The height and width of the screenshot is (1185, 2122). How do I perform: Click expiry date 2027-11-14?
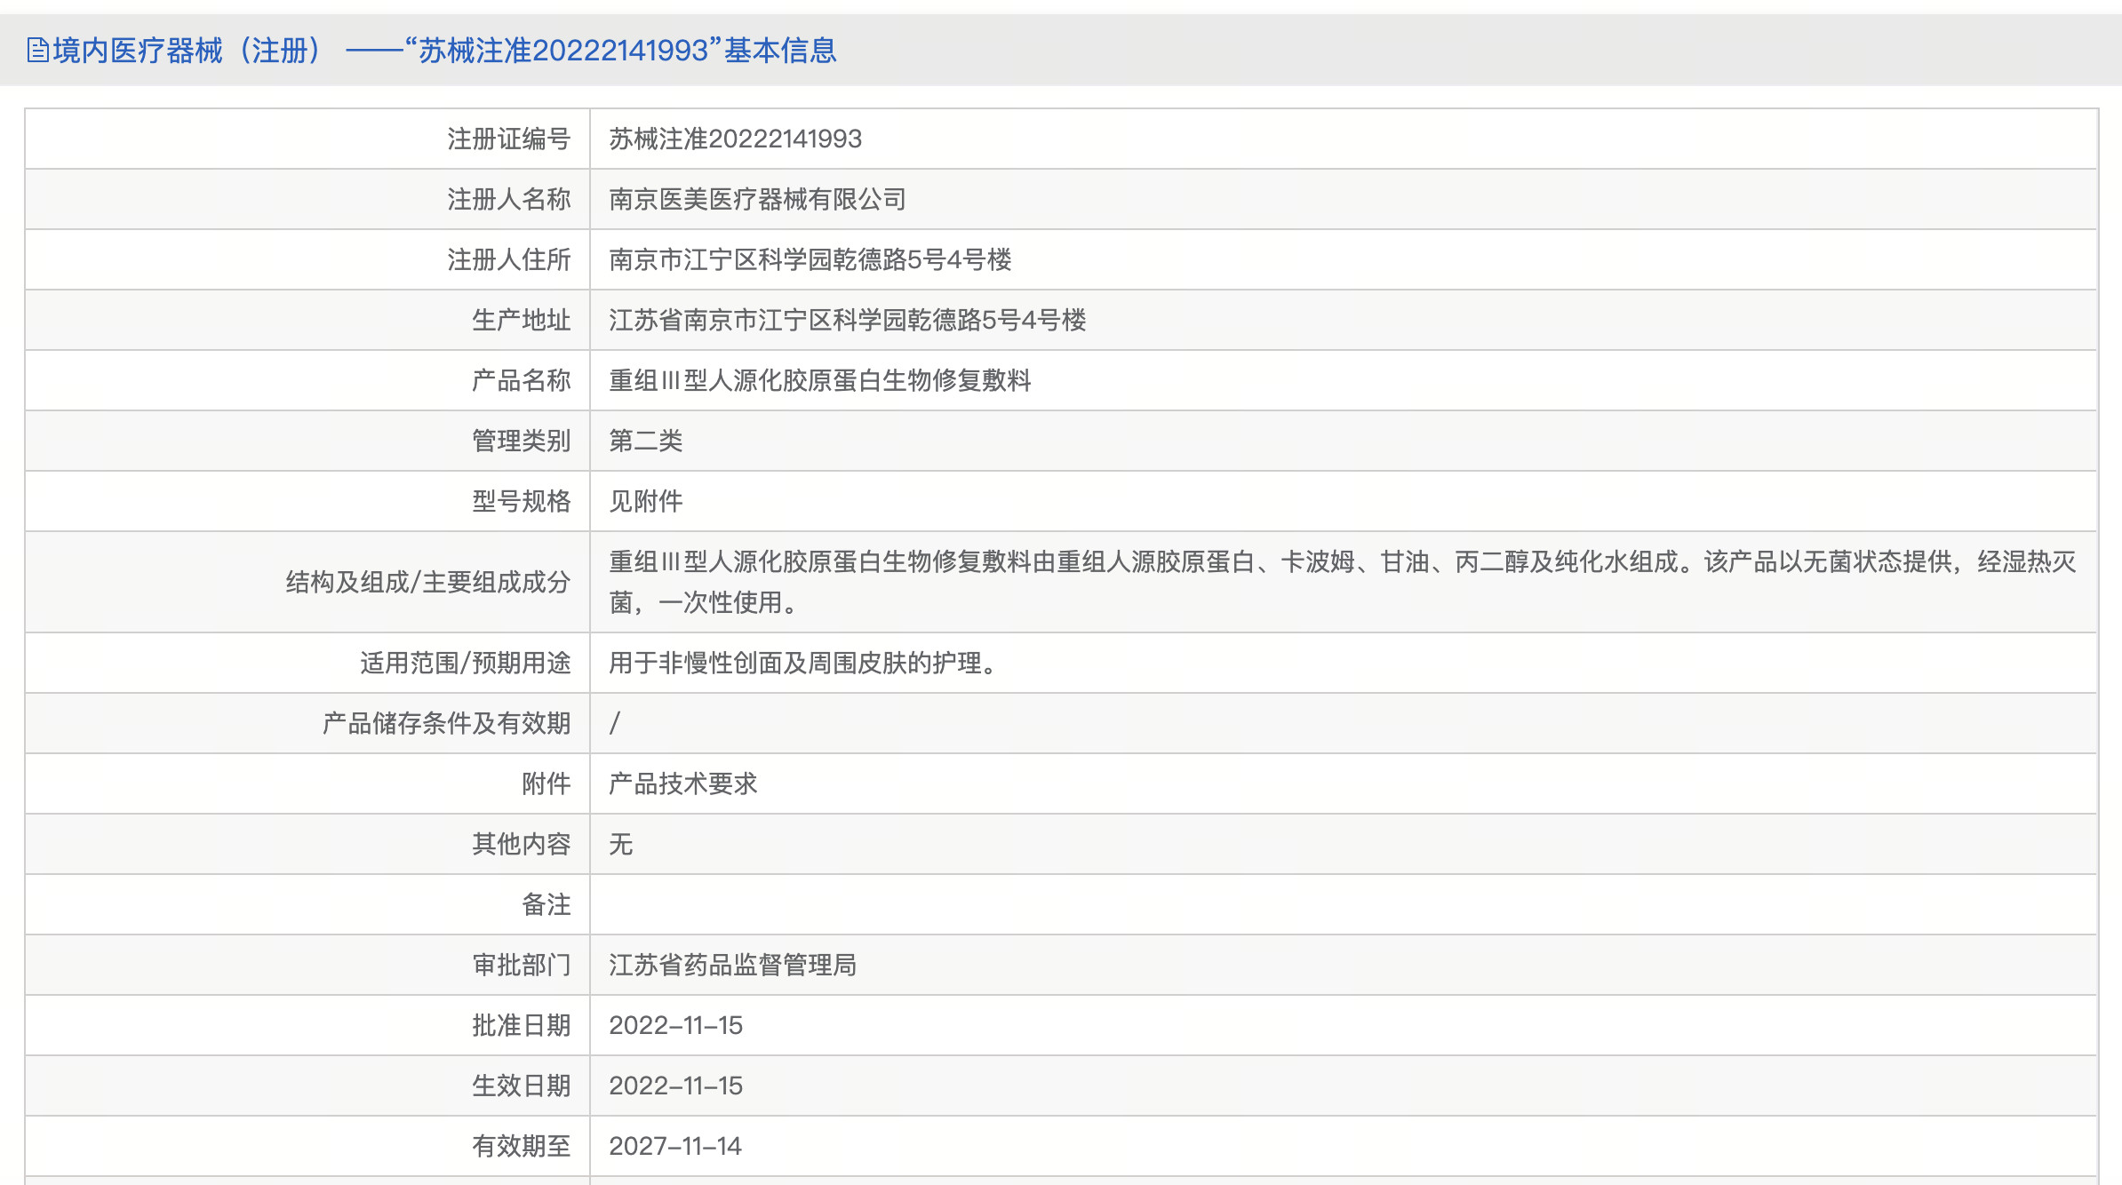point(675,1147)
